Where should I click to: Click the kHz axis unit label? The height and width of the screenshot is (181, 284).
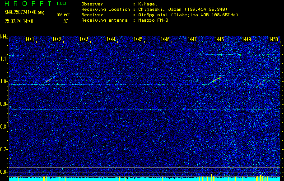point(4,37)
